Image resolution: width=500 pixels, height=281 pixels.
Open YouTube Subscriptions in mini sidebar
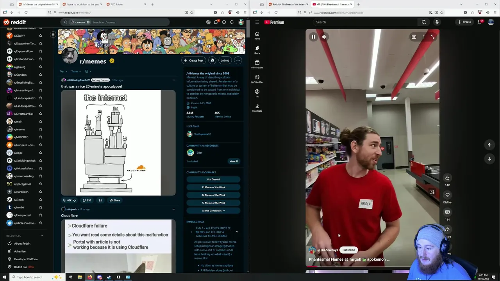point(257,64)
